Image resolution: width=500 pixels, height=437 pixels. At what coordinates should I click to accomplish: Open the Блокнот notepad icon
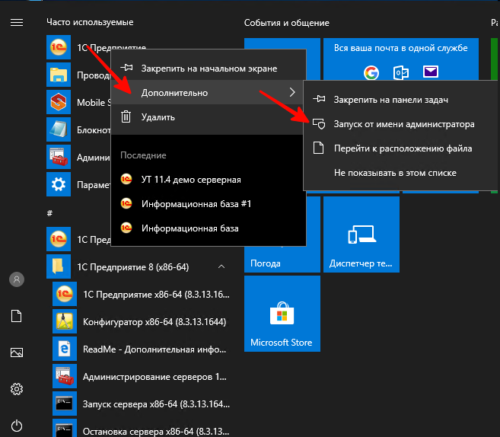click(59, 129)
